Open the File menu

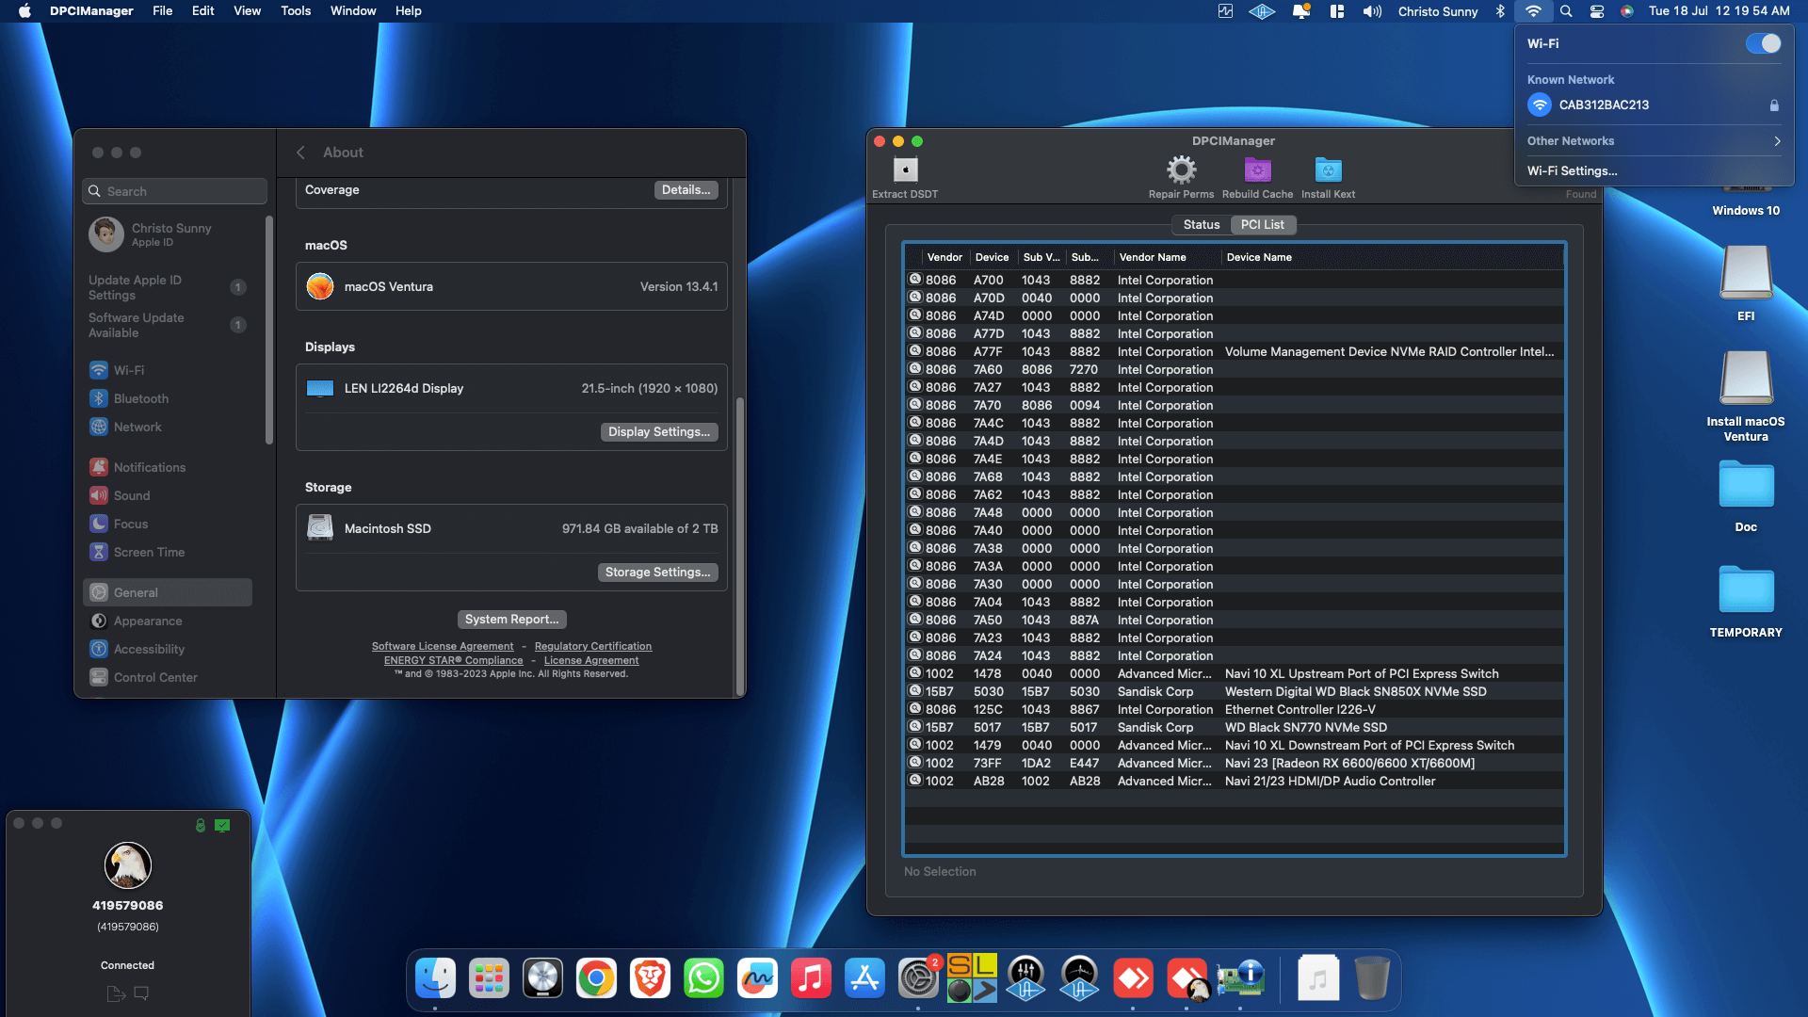(x=162, y=11)
